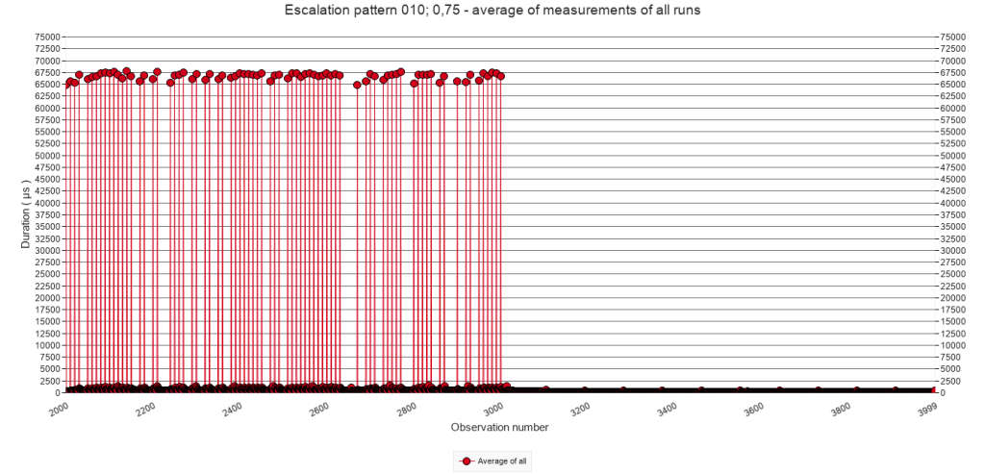Viewport: 985px width, 474px height.
Task: Click the last red data marker at observation 3999
Action: (x=933, y=390)
